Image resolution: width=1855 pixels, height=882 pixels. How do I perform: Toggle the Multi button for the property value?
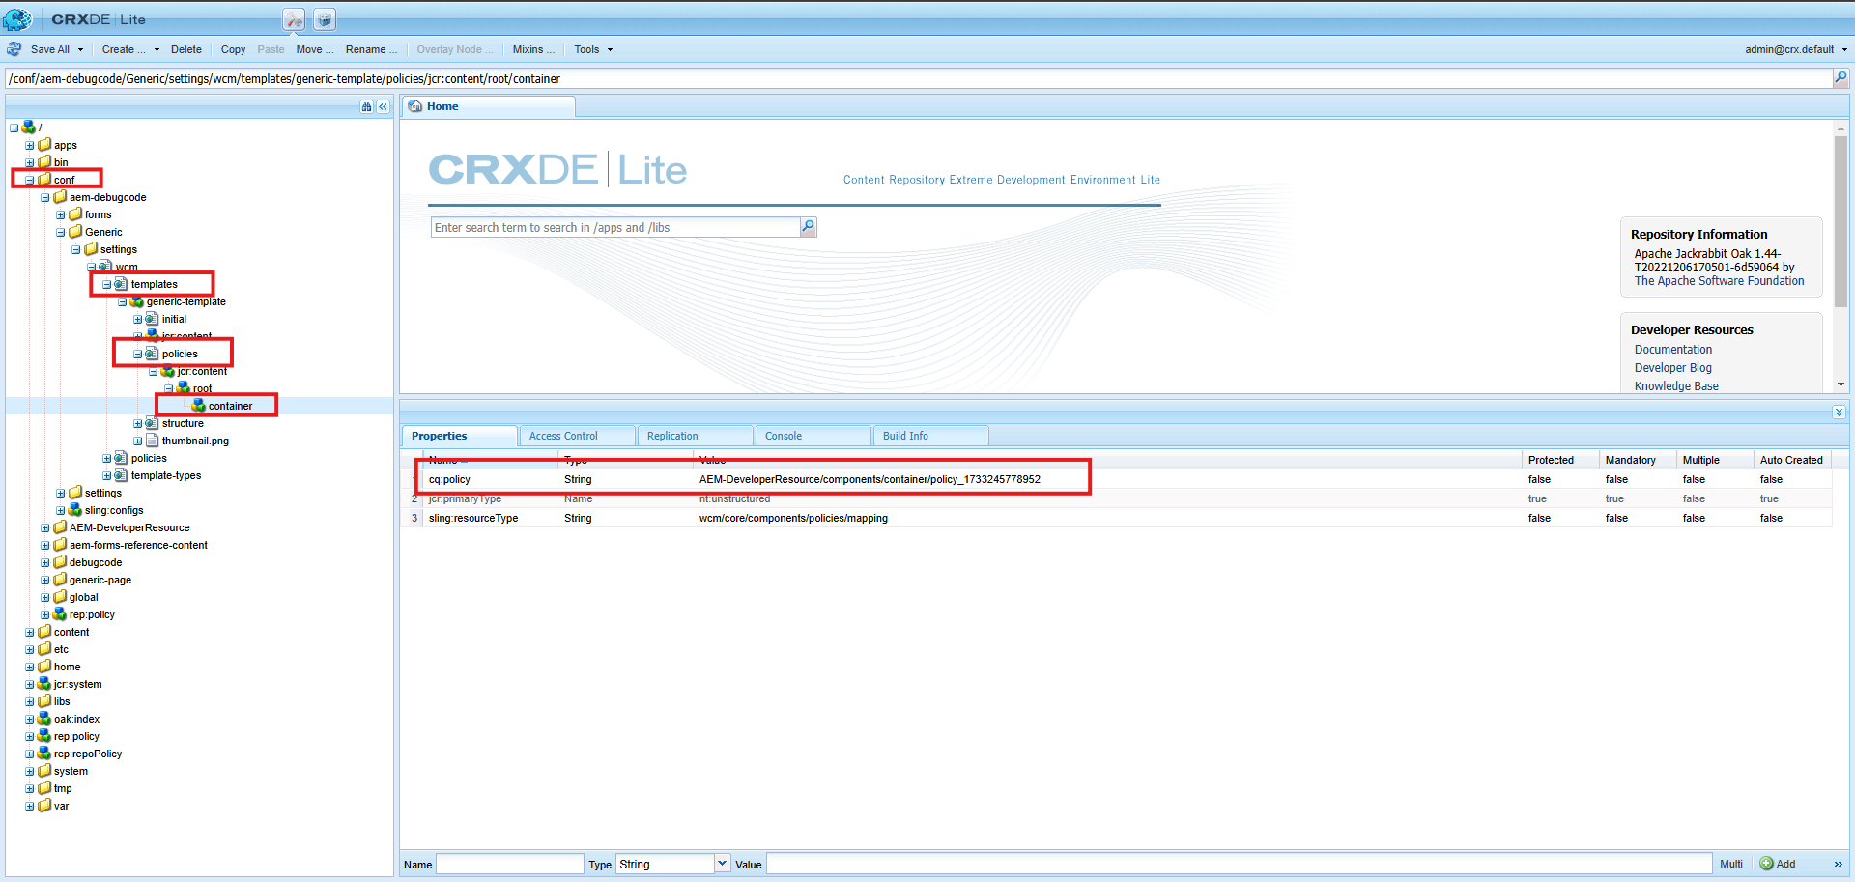[x=1730, y=864]
